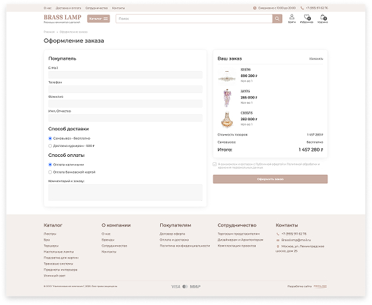Click the phone icon in top bar
The width and height of the screenshot is (372, 305).
pyautogui.click(x=302, y=8)
